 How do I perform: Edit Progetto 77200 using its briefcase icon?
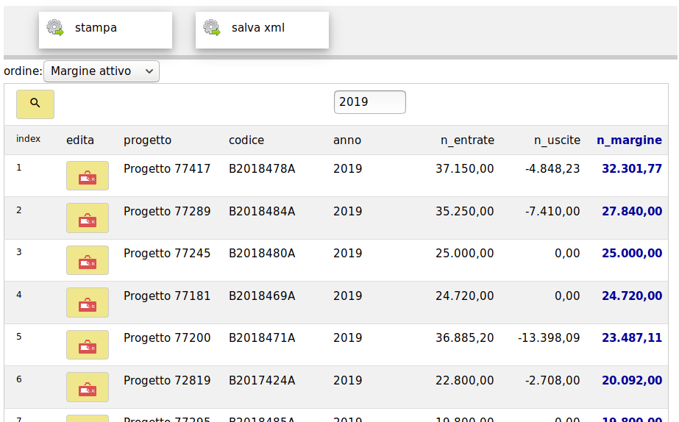(88, 345)
